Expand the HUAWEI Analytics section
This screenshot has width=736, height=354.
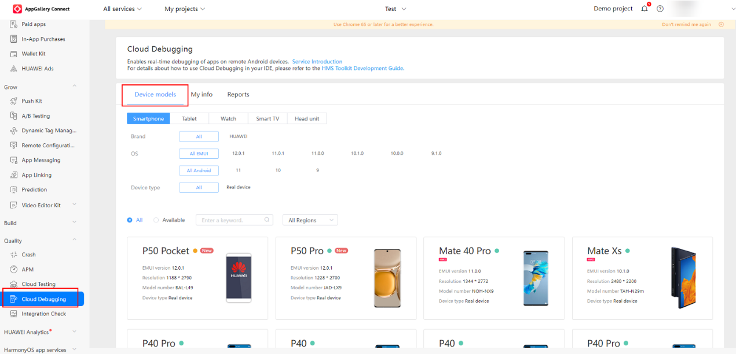(74, 332)
